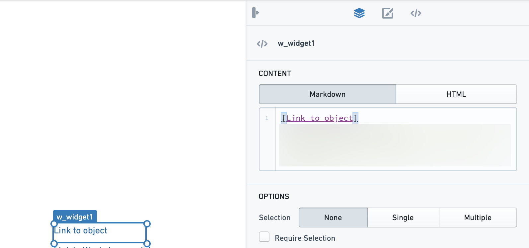Select the w_widget1 label tag on canvas
This screenshot has width=529, height=248.
pyautogui.click(x=75, y=217)
